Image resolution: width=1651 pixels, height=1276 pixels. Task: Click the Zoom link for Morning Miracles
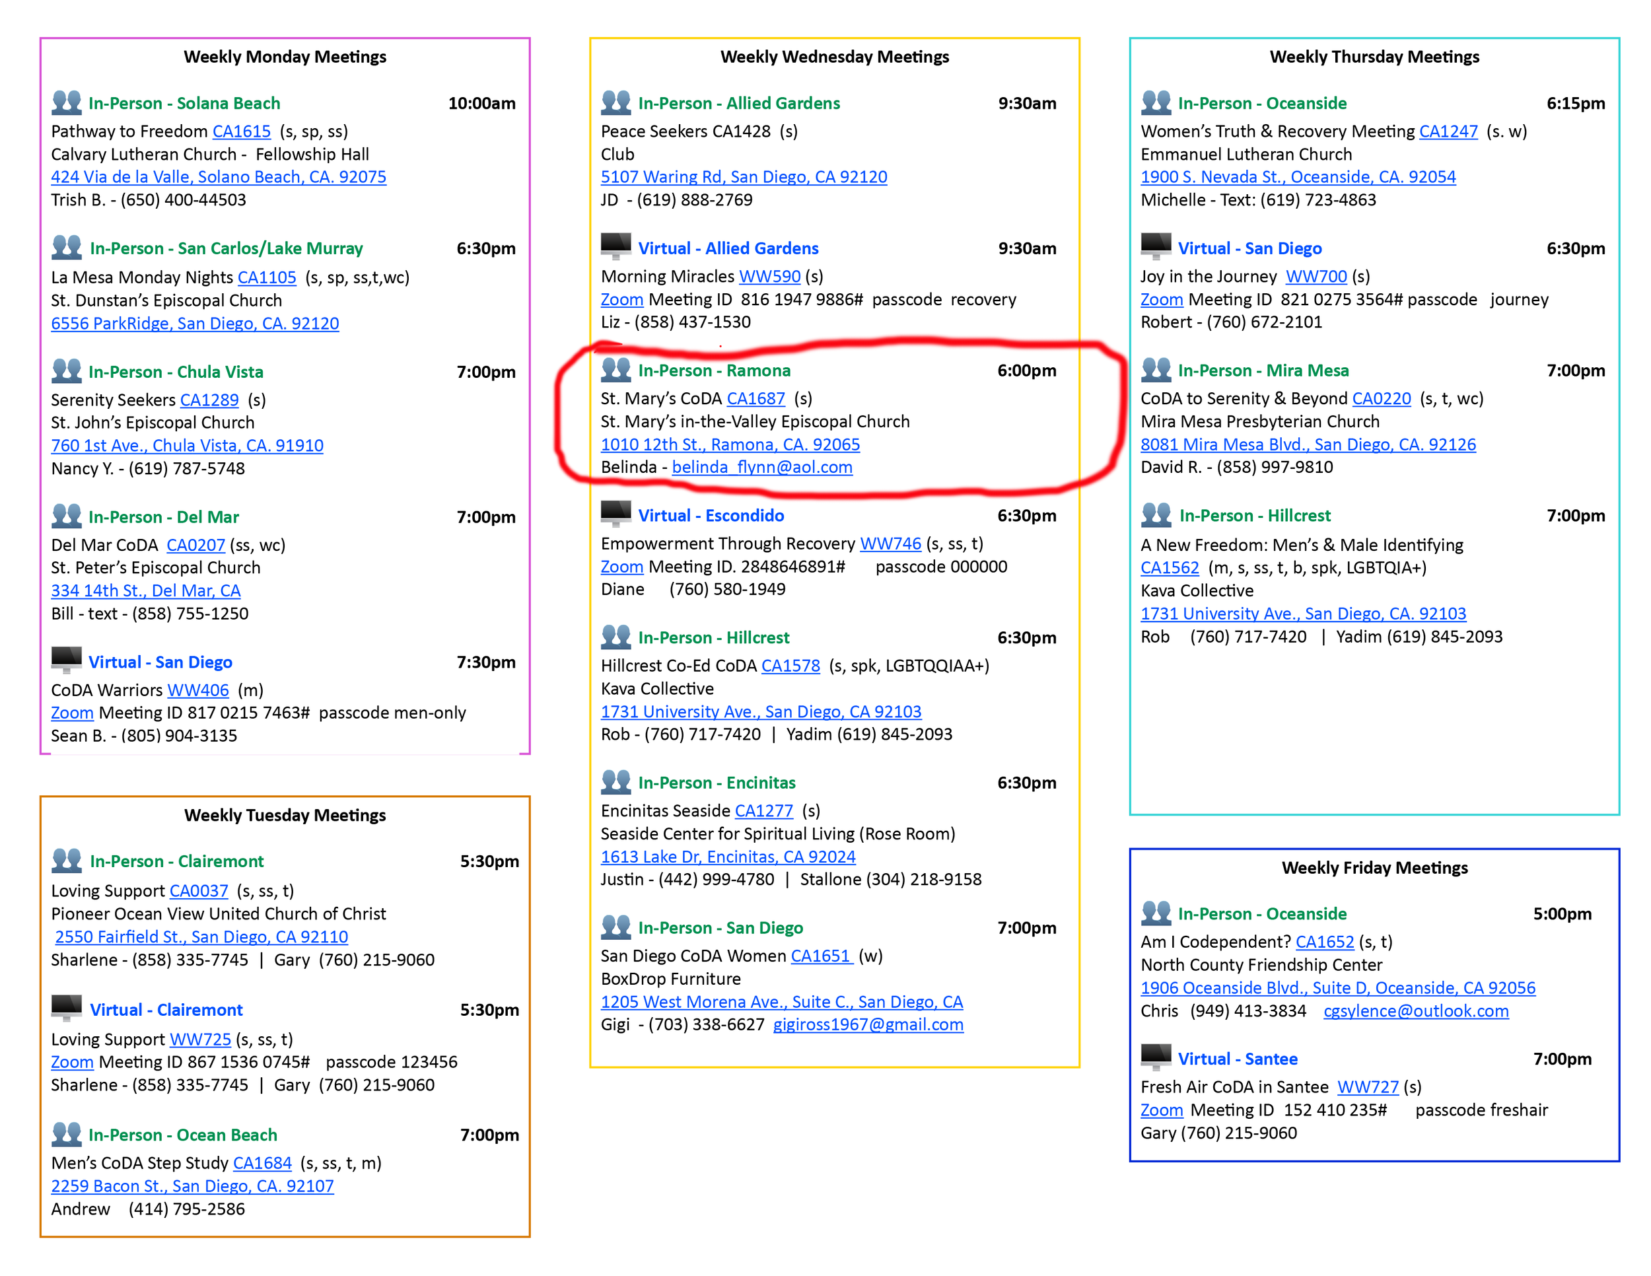[x=621, y=299]
